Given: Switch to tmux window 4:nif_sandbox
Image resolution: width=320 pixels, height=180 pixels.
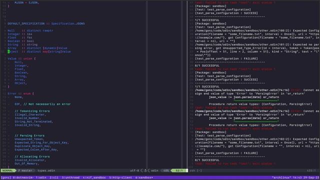Looking at the screenshot, I should tap(94, 177).
